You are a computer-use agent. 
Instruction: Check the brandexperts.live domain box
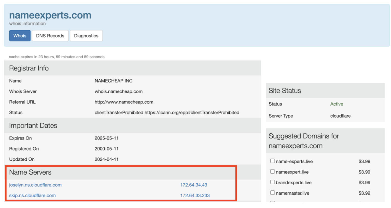point(272,182)
